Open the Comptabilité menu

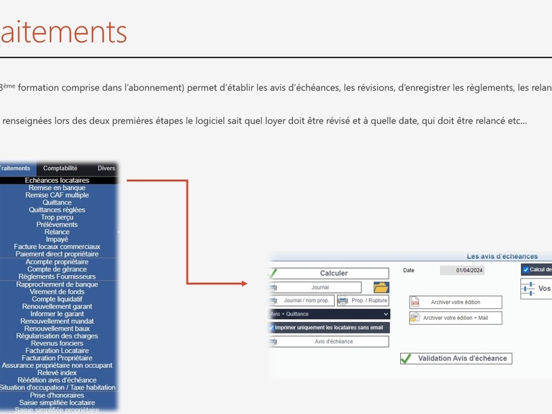(60, 168)
